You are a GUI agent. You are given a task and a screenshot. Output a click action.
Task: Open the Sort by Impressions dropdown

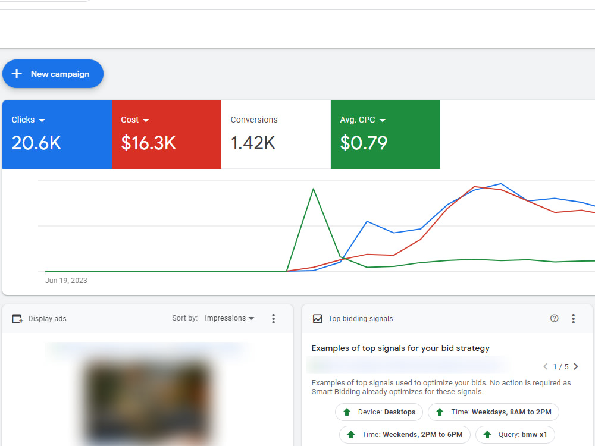point(230,318)
